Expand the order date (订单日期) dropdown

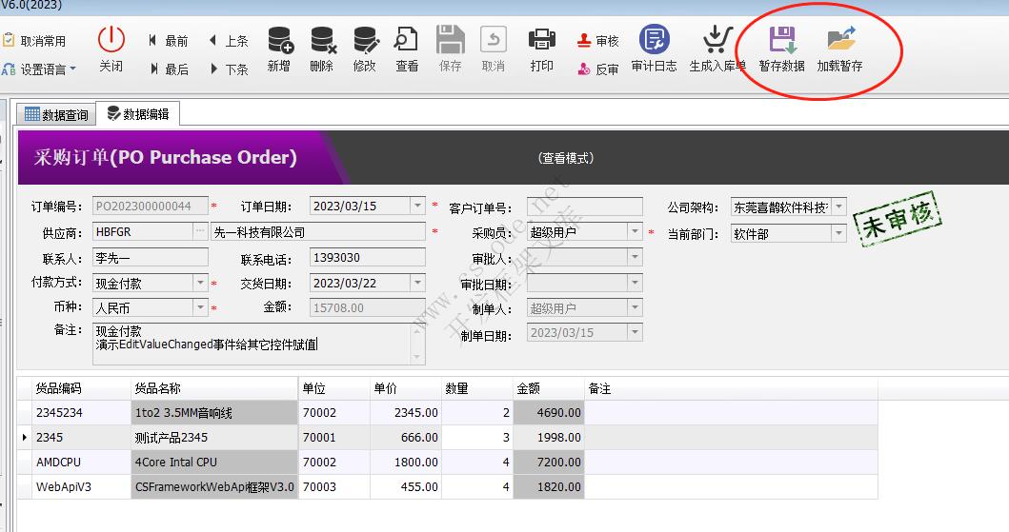click(417, 206)
